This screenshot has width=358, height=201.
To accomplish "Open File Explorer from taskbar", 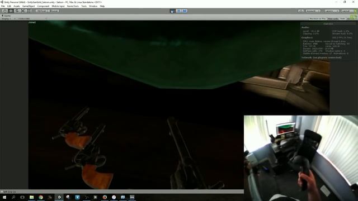I will (31, 197).
